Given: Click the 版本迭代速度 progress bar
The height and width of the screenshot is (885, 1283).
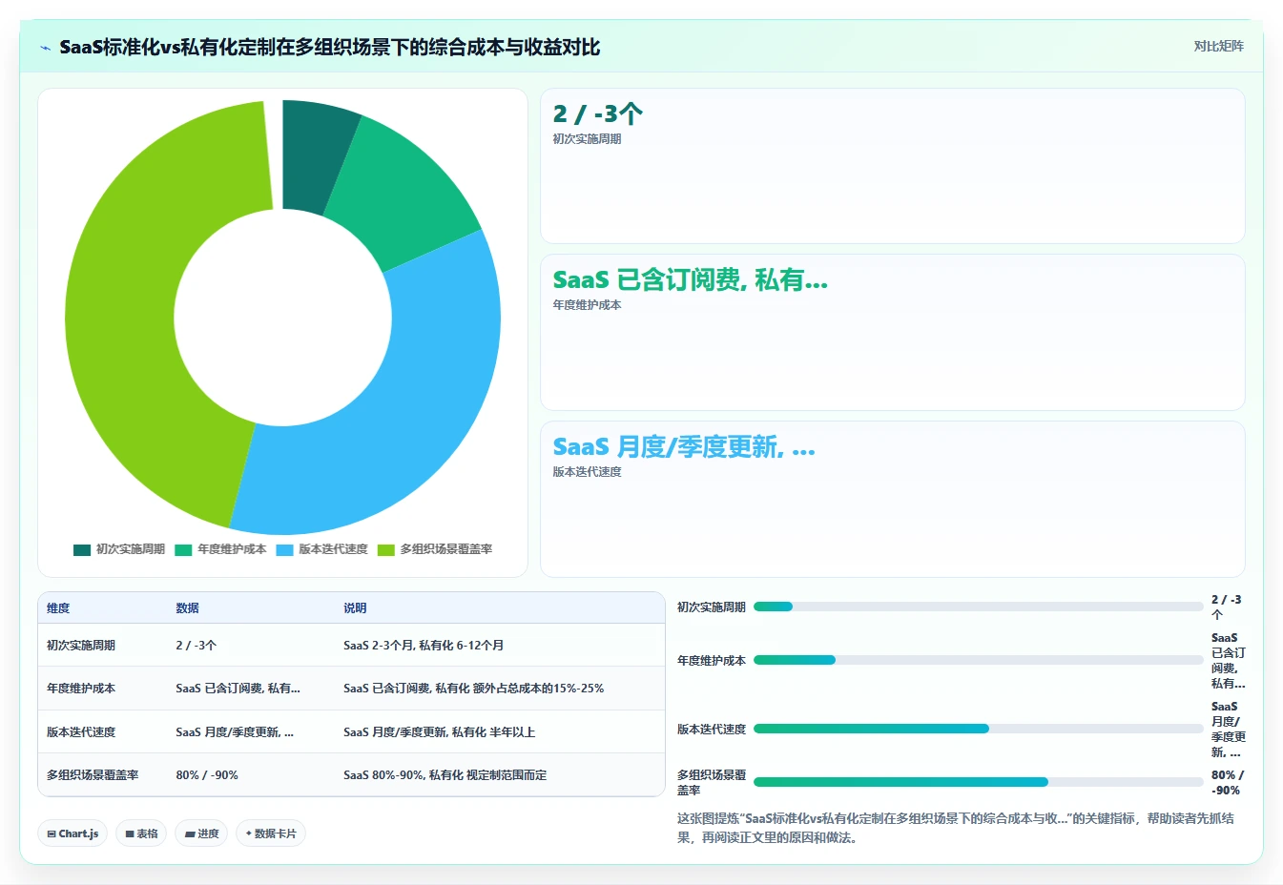Looking at the screenshot, I should click(978, 729).
